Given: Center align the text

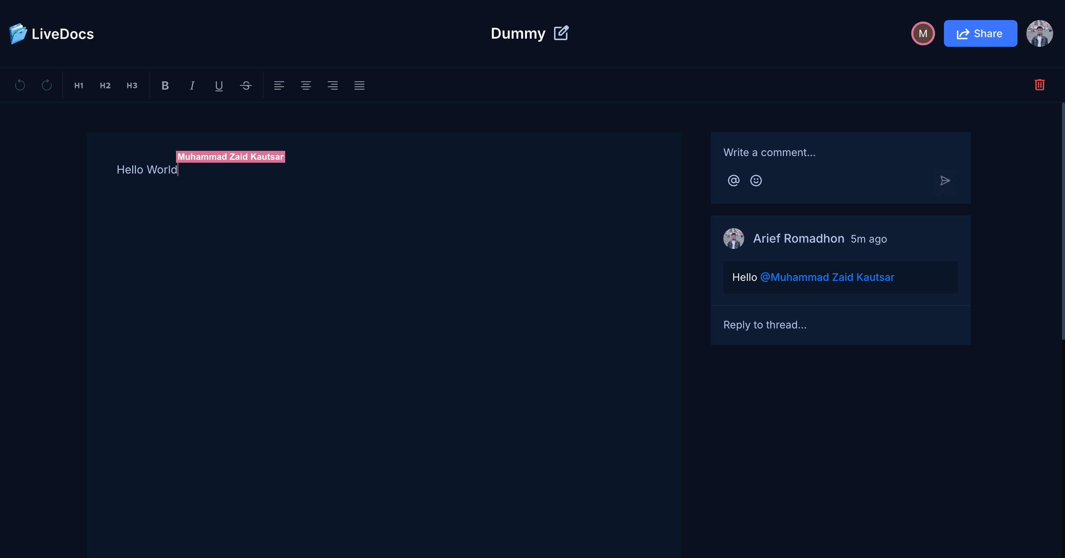Looking at the screenshot, I should (306, 85).
